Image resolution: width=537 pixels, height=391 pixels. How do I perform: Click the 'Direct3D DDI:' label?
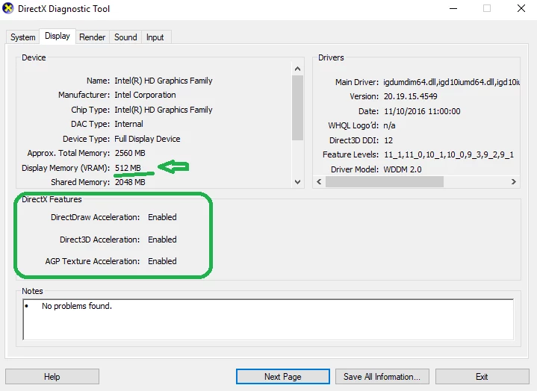point(354,140)
